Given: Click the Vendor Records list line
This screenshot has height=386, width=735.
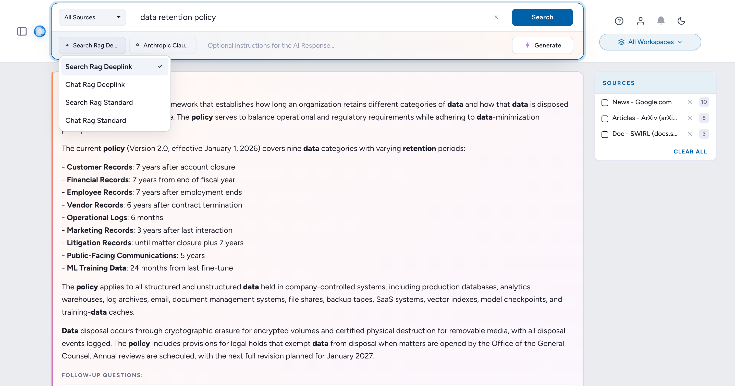Looking at the screenshot, I should (x=152, y=205).
